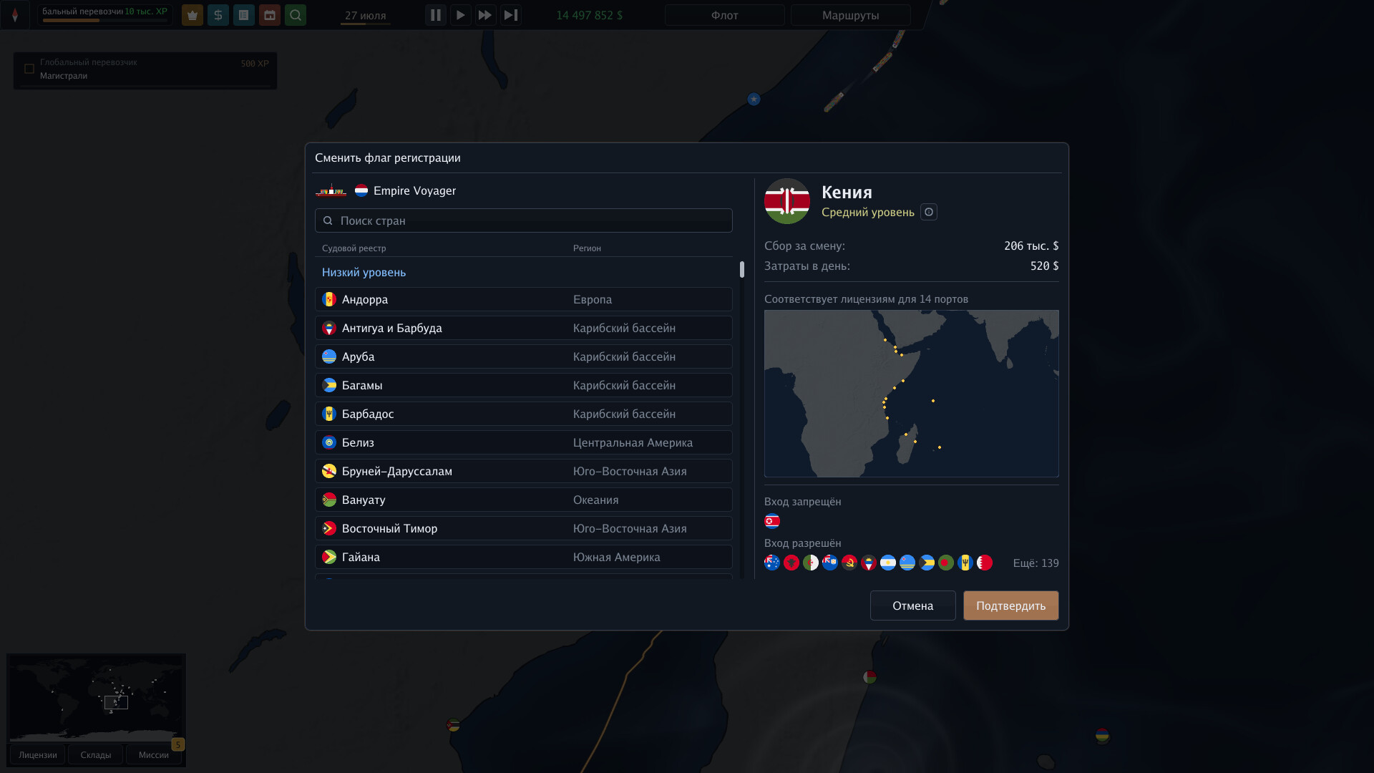
Task: Open the Лицензии tab
Action: click(x=38, y=755)
